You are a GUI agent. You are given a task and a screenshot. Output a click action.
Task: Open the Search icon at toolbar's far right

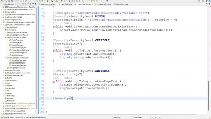pyautogui.click(x=199, y=1)
